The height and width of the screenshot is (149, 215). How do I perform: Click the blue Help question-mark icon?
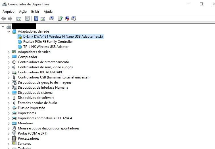point(36,18)
